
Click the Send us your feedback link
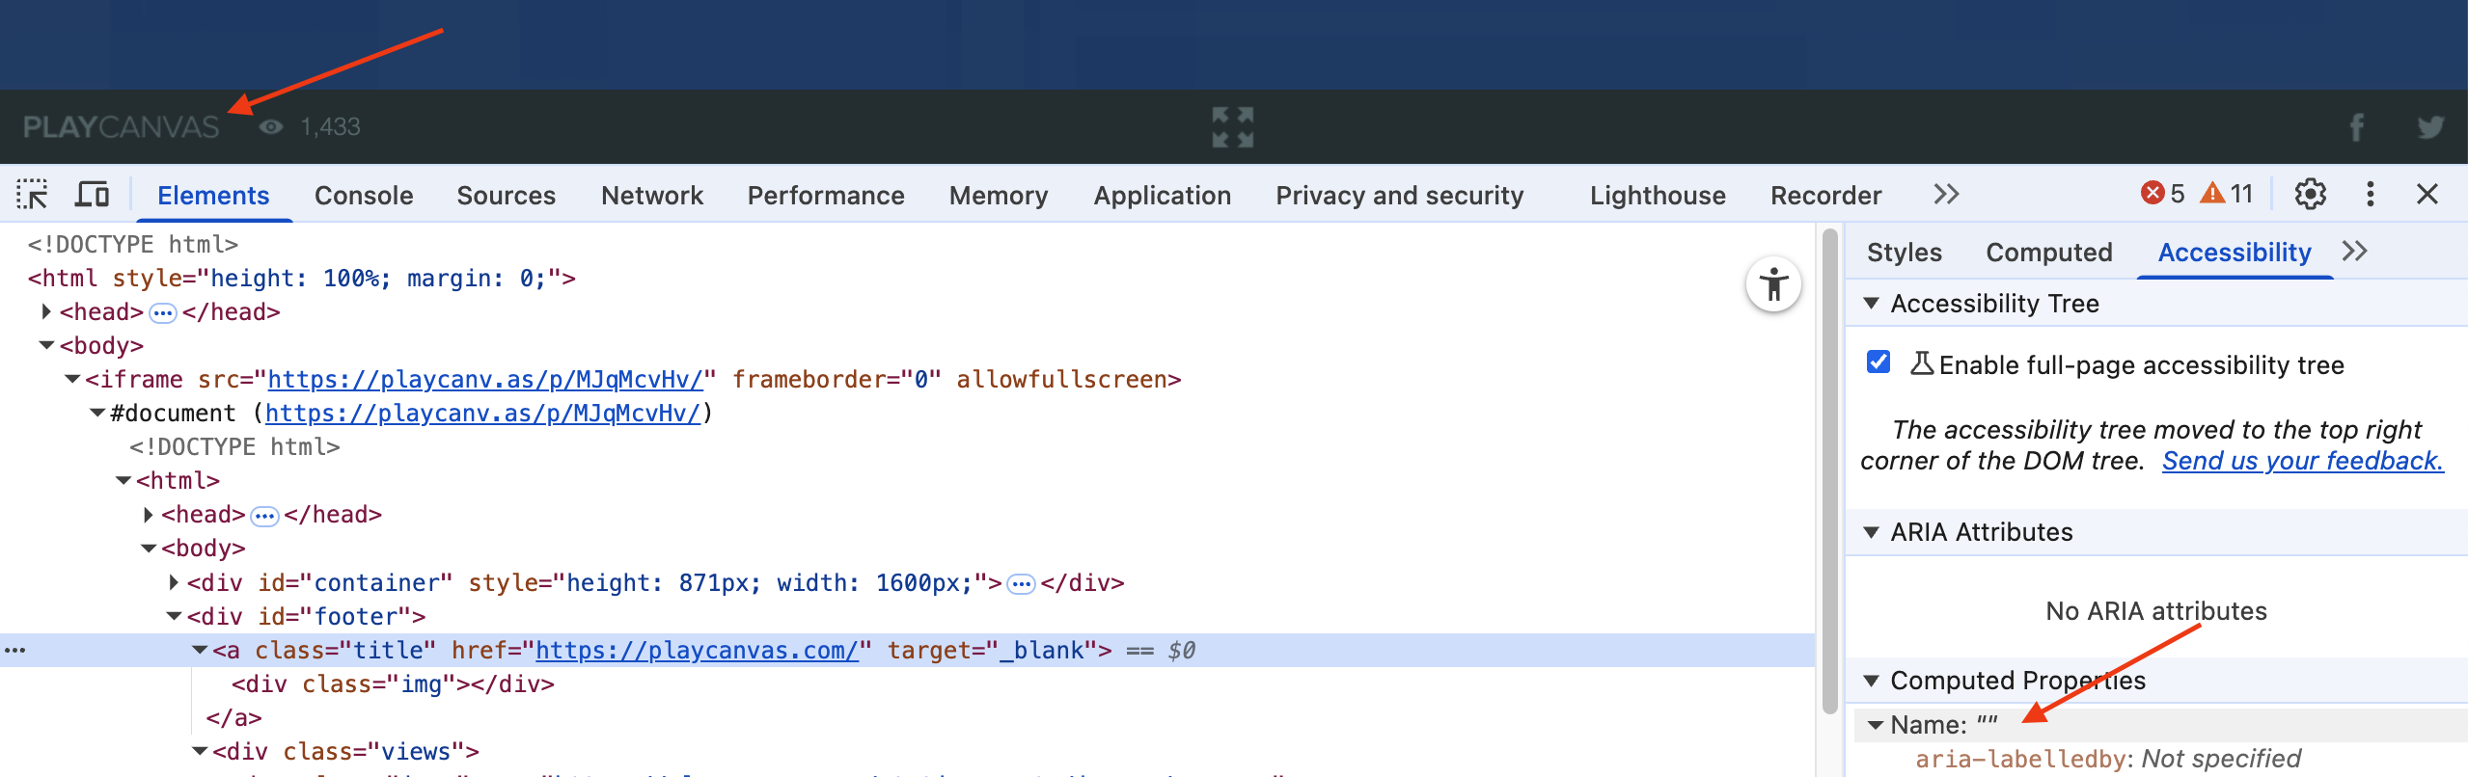pos(2302,461)
